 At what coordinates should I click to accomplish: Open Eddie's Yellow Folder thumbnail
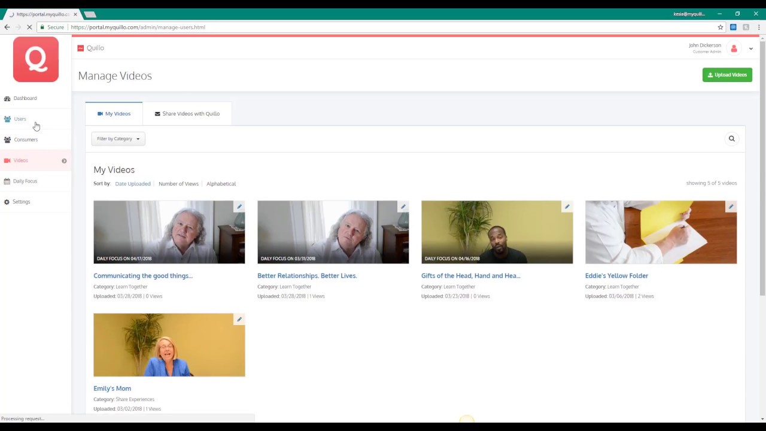point(661,232)
